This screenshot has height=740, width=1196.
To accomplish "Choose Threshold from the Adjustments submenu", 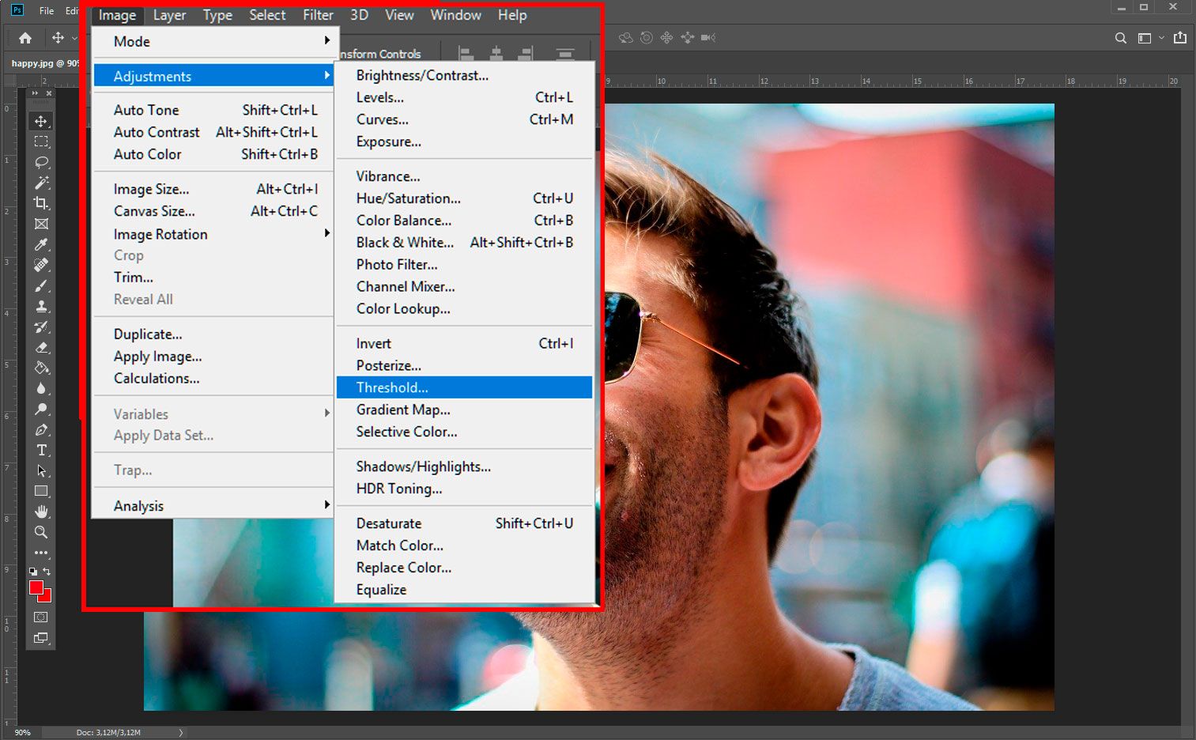I will (x=393, y=387).
